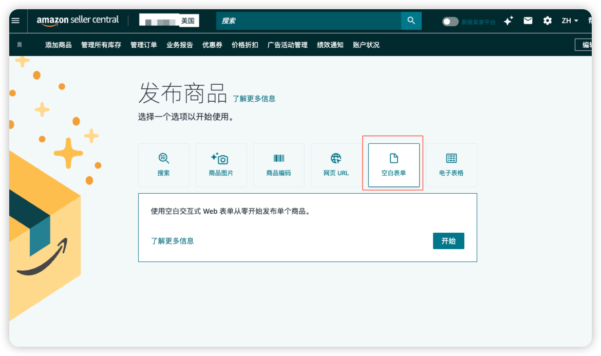Screen dimensions: 601x356
Task: Open 管理订单 menu item
Action: [144, 45]
